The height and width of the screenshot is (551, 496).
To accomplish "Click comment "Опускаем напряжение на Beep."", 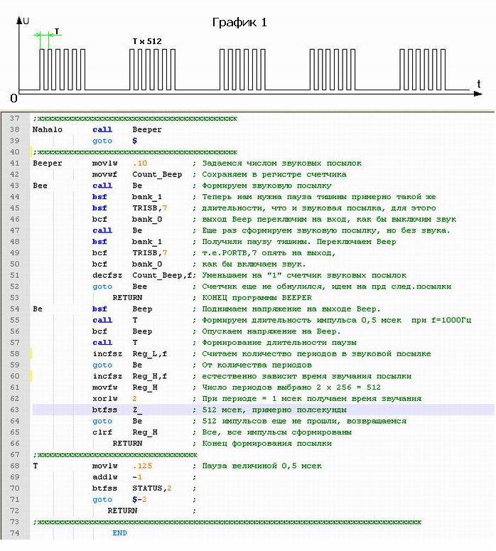I will (271, 331).
